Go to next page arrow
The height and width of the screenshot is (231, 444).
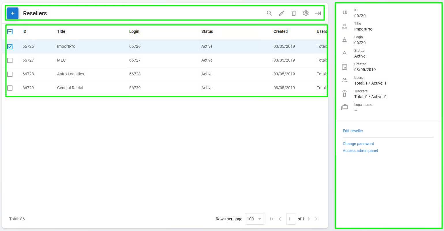(x=309, y=219)
